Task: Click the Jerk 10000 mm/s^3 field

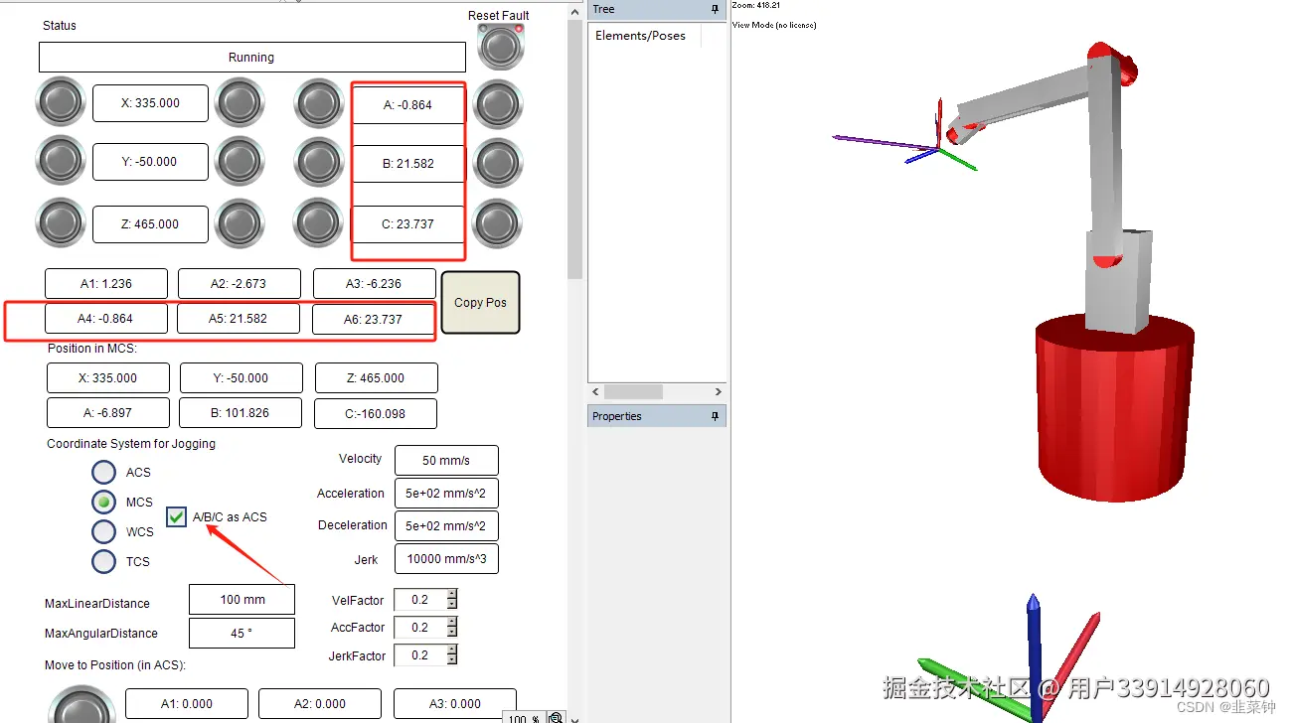Action: [x=446, y=559]
